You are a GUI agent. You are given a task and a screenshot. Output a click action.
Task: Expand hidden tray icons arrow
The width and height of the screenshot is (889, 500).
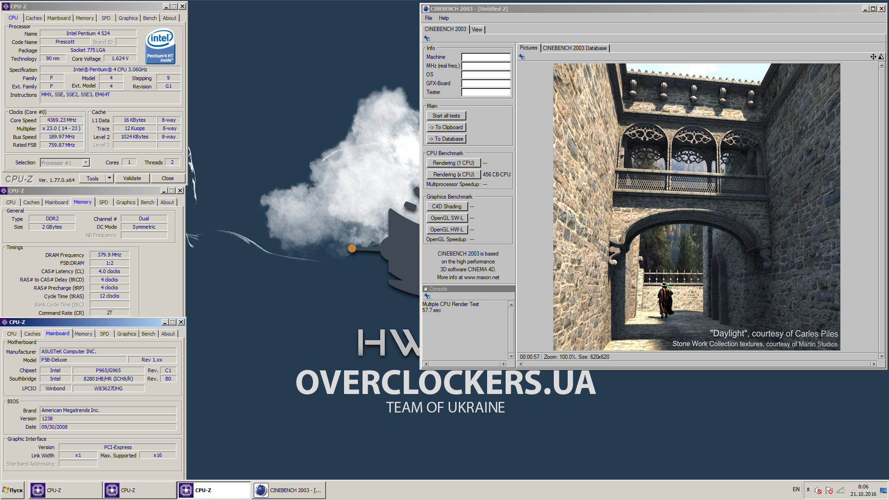pyautogui.click(x=808, y=489)
